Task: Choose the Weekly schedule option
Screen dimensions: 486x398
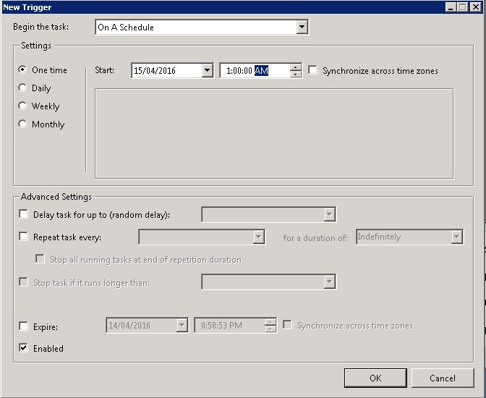Action: coord(22,106)
